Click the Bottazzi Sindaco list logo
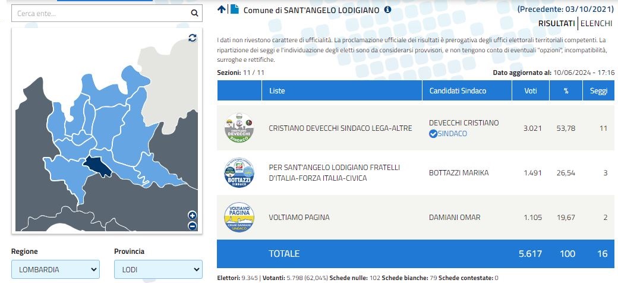Screen dimensions: 618x283 click(239, 172)
